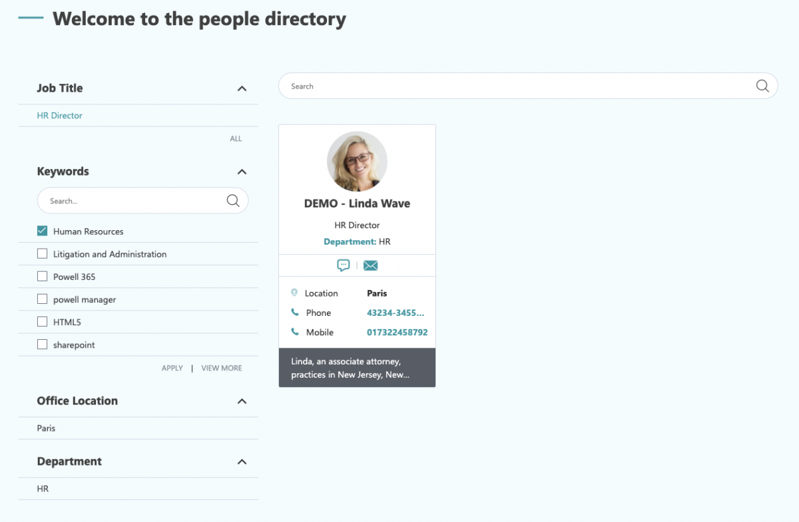Collapse the Keywords filter section
The height and width of the screenshot is (522, 799).
coord(242,172)
